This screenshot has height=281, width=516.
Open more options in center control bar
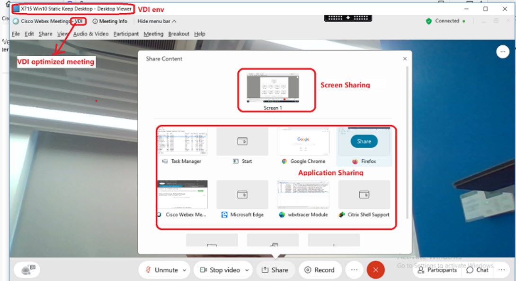click(x=354, y=270)
